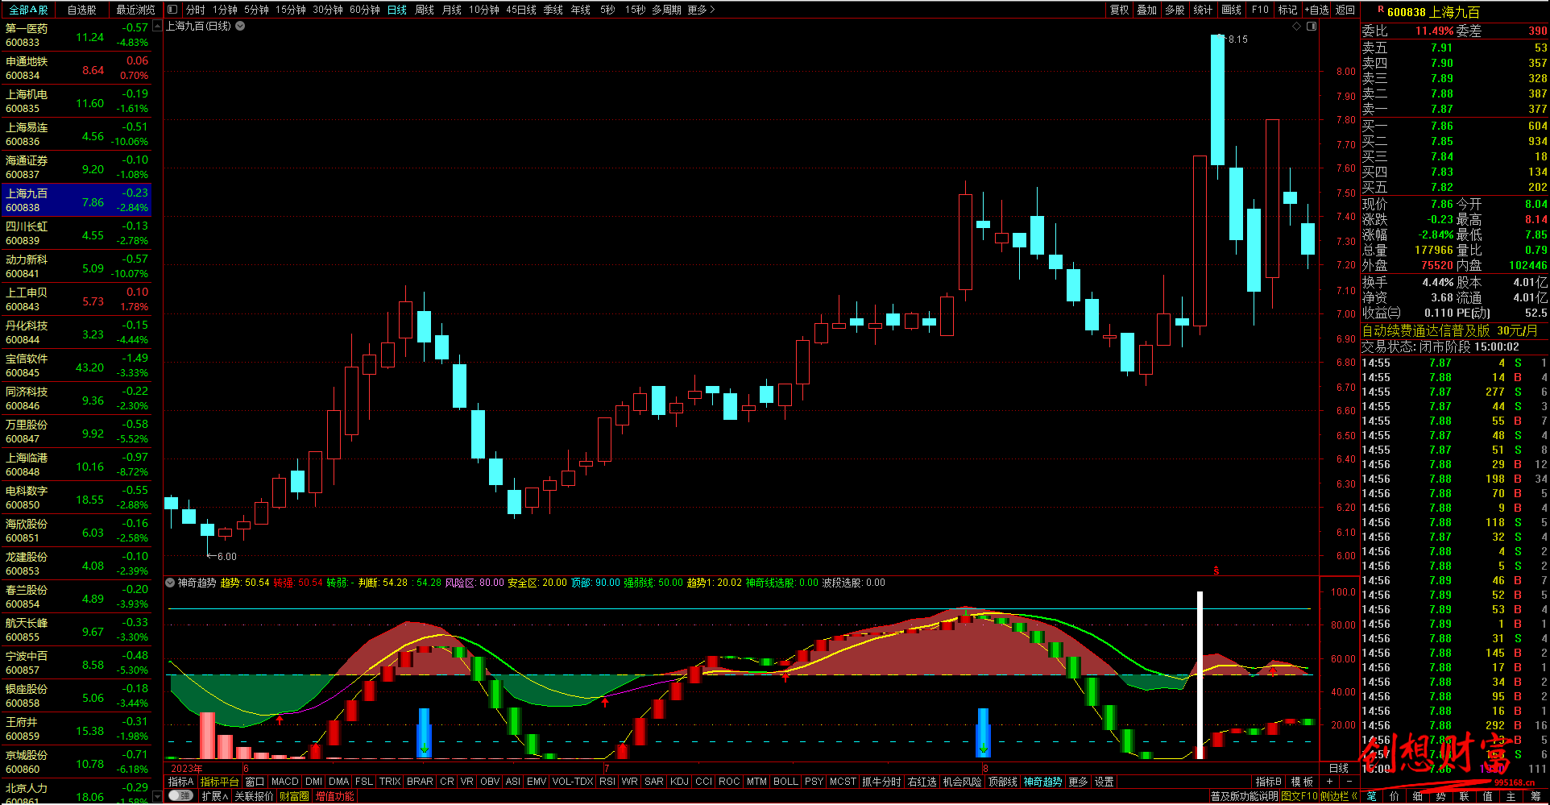The height and width of the screenshot is (805, 1550).
Task: Select the 抓牛分时 indicator
Action: 881,782
